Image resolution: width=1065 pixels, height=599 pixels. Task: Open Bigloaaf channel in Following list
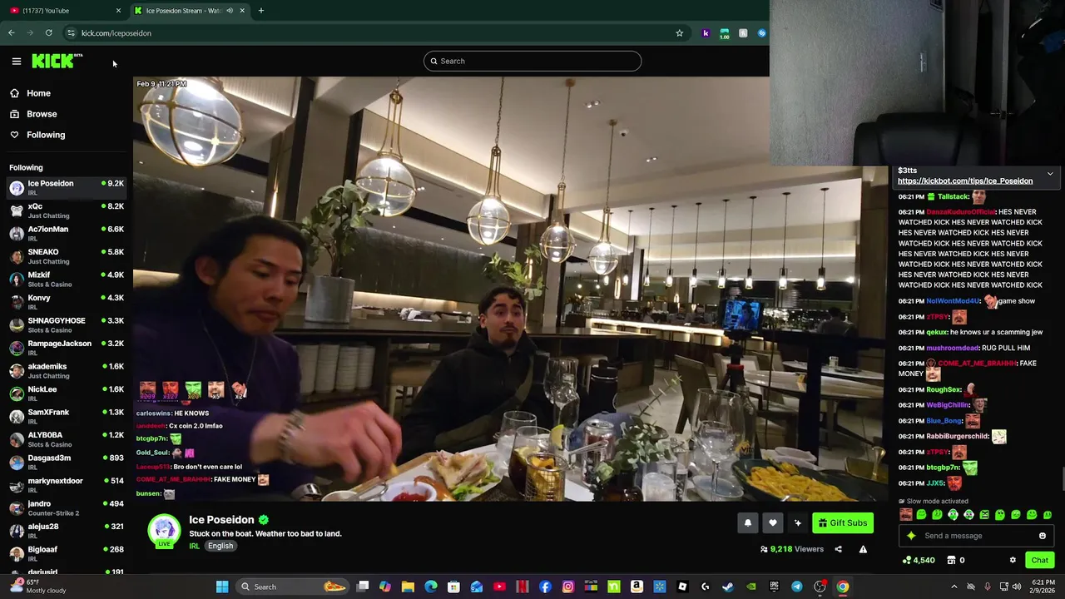click(x=67, y=553)
